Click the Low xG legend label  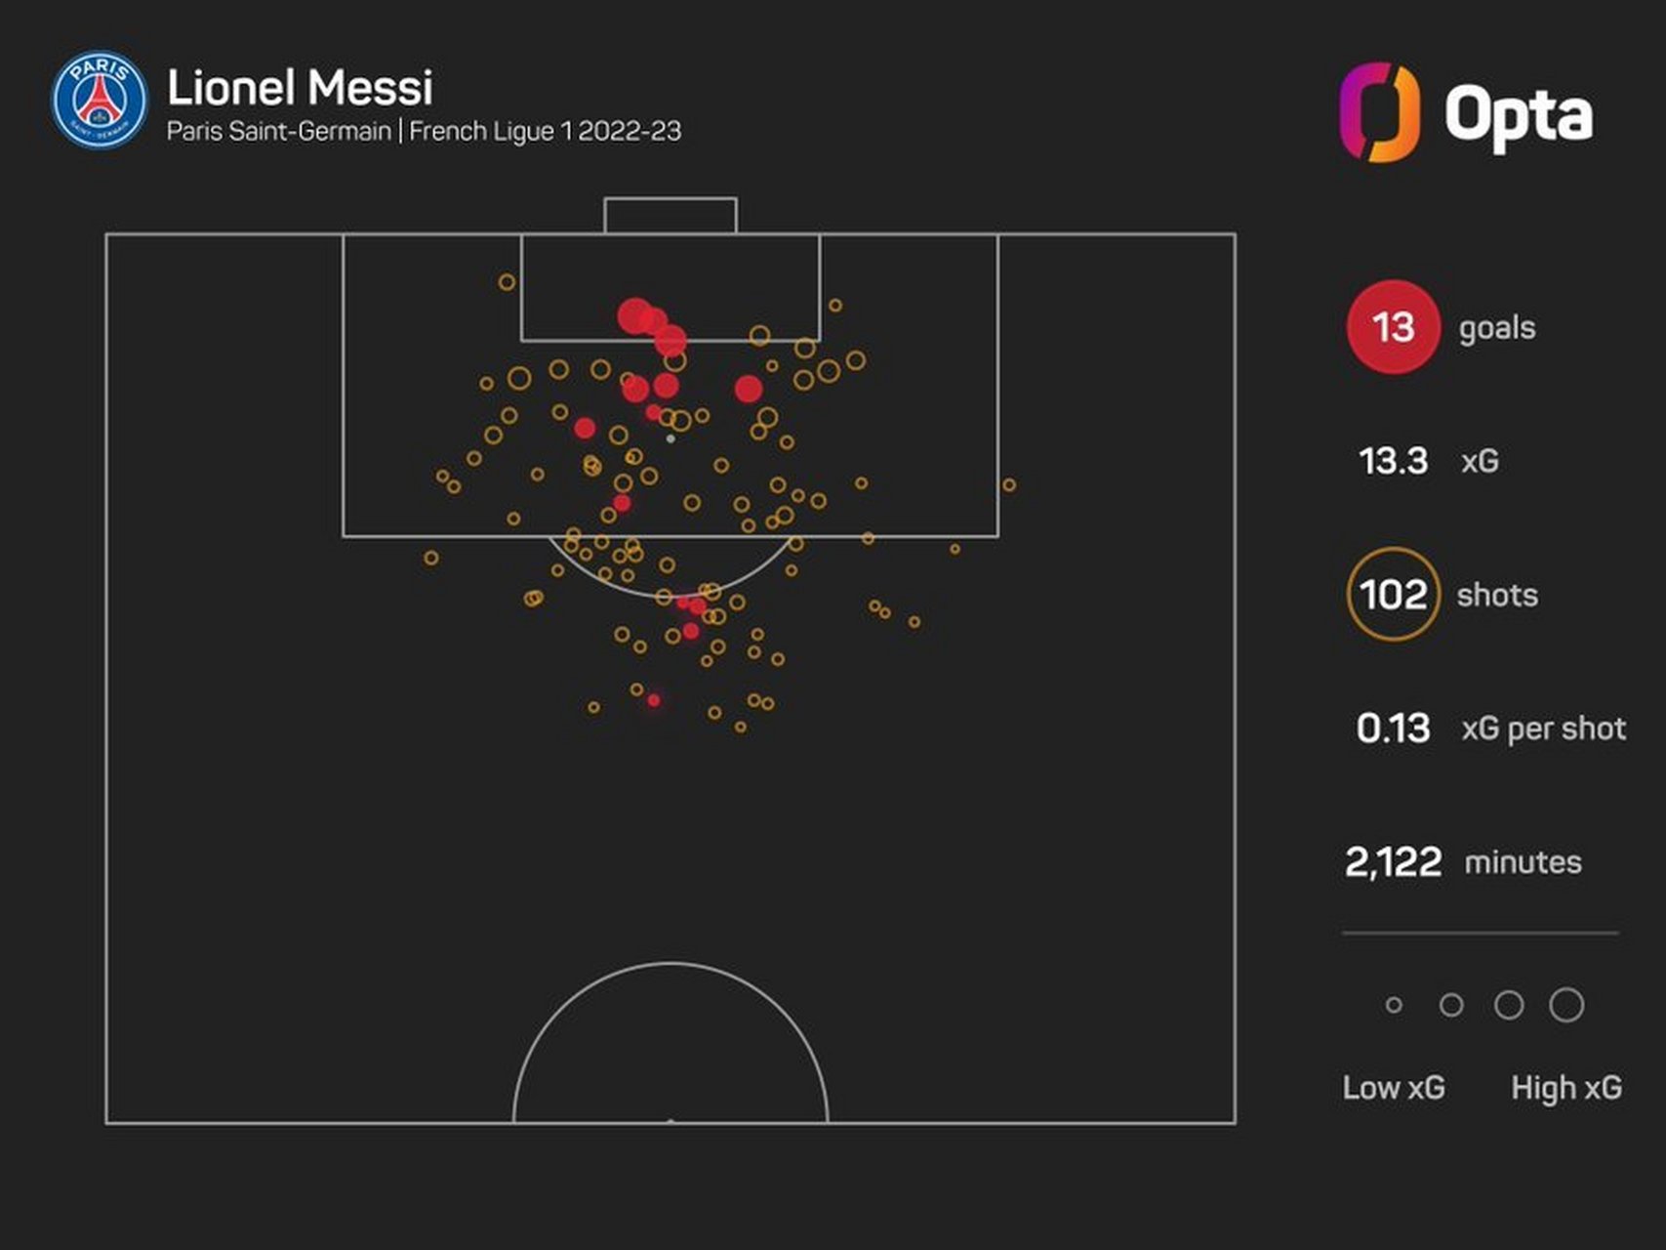1393,1087
